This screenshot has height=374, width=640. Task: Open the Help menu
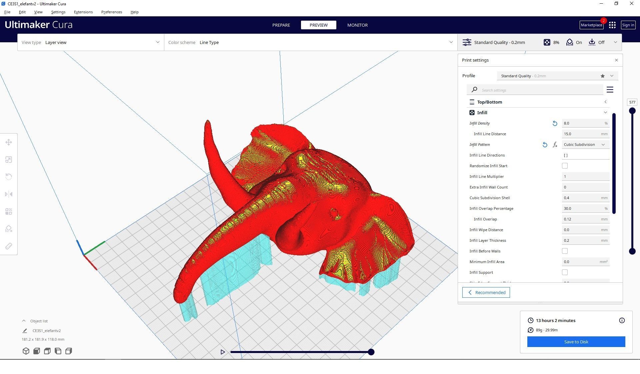click(135, 12)
